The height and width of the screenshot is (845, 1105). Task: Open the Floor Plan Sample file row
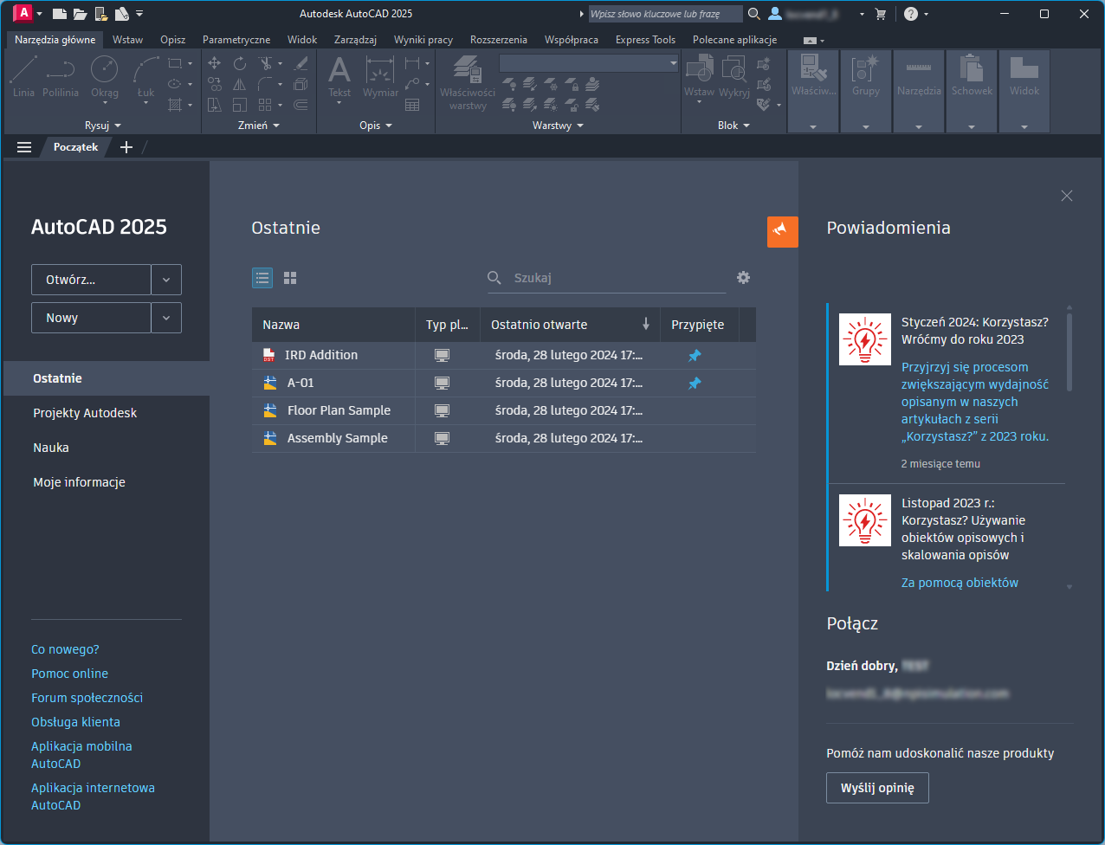click(x=503, y=411)
